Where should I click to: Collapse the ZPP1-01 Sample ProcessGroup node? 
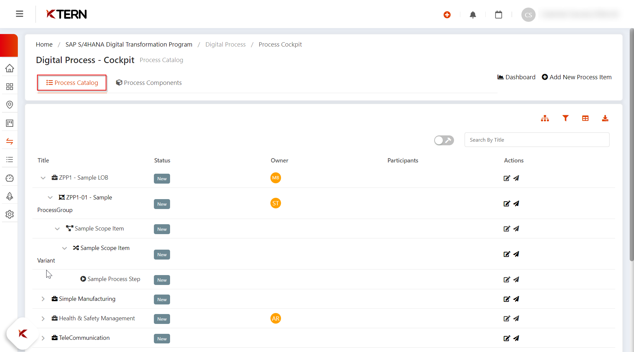point(50,197)
